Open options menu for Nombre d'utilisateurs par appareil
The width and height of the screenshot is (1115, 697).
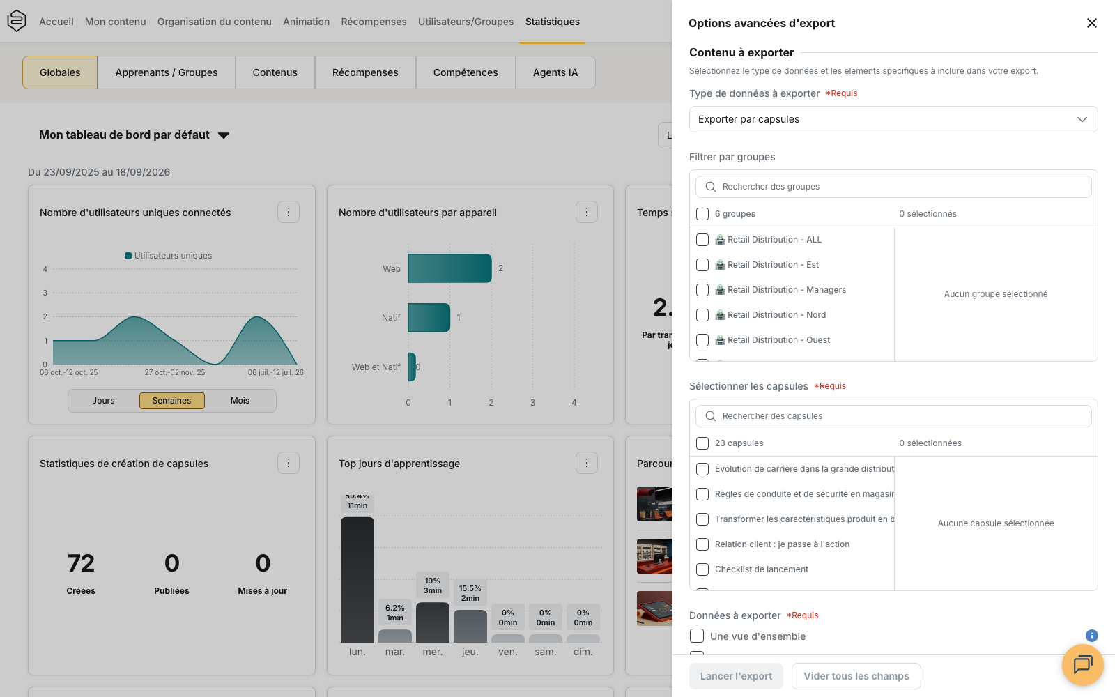click(587, 212)
